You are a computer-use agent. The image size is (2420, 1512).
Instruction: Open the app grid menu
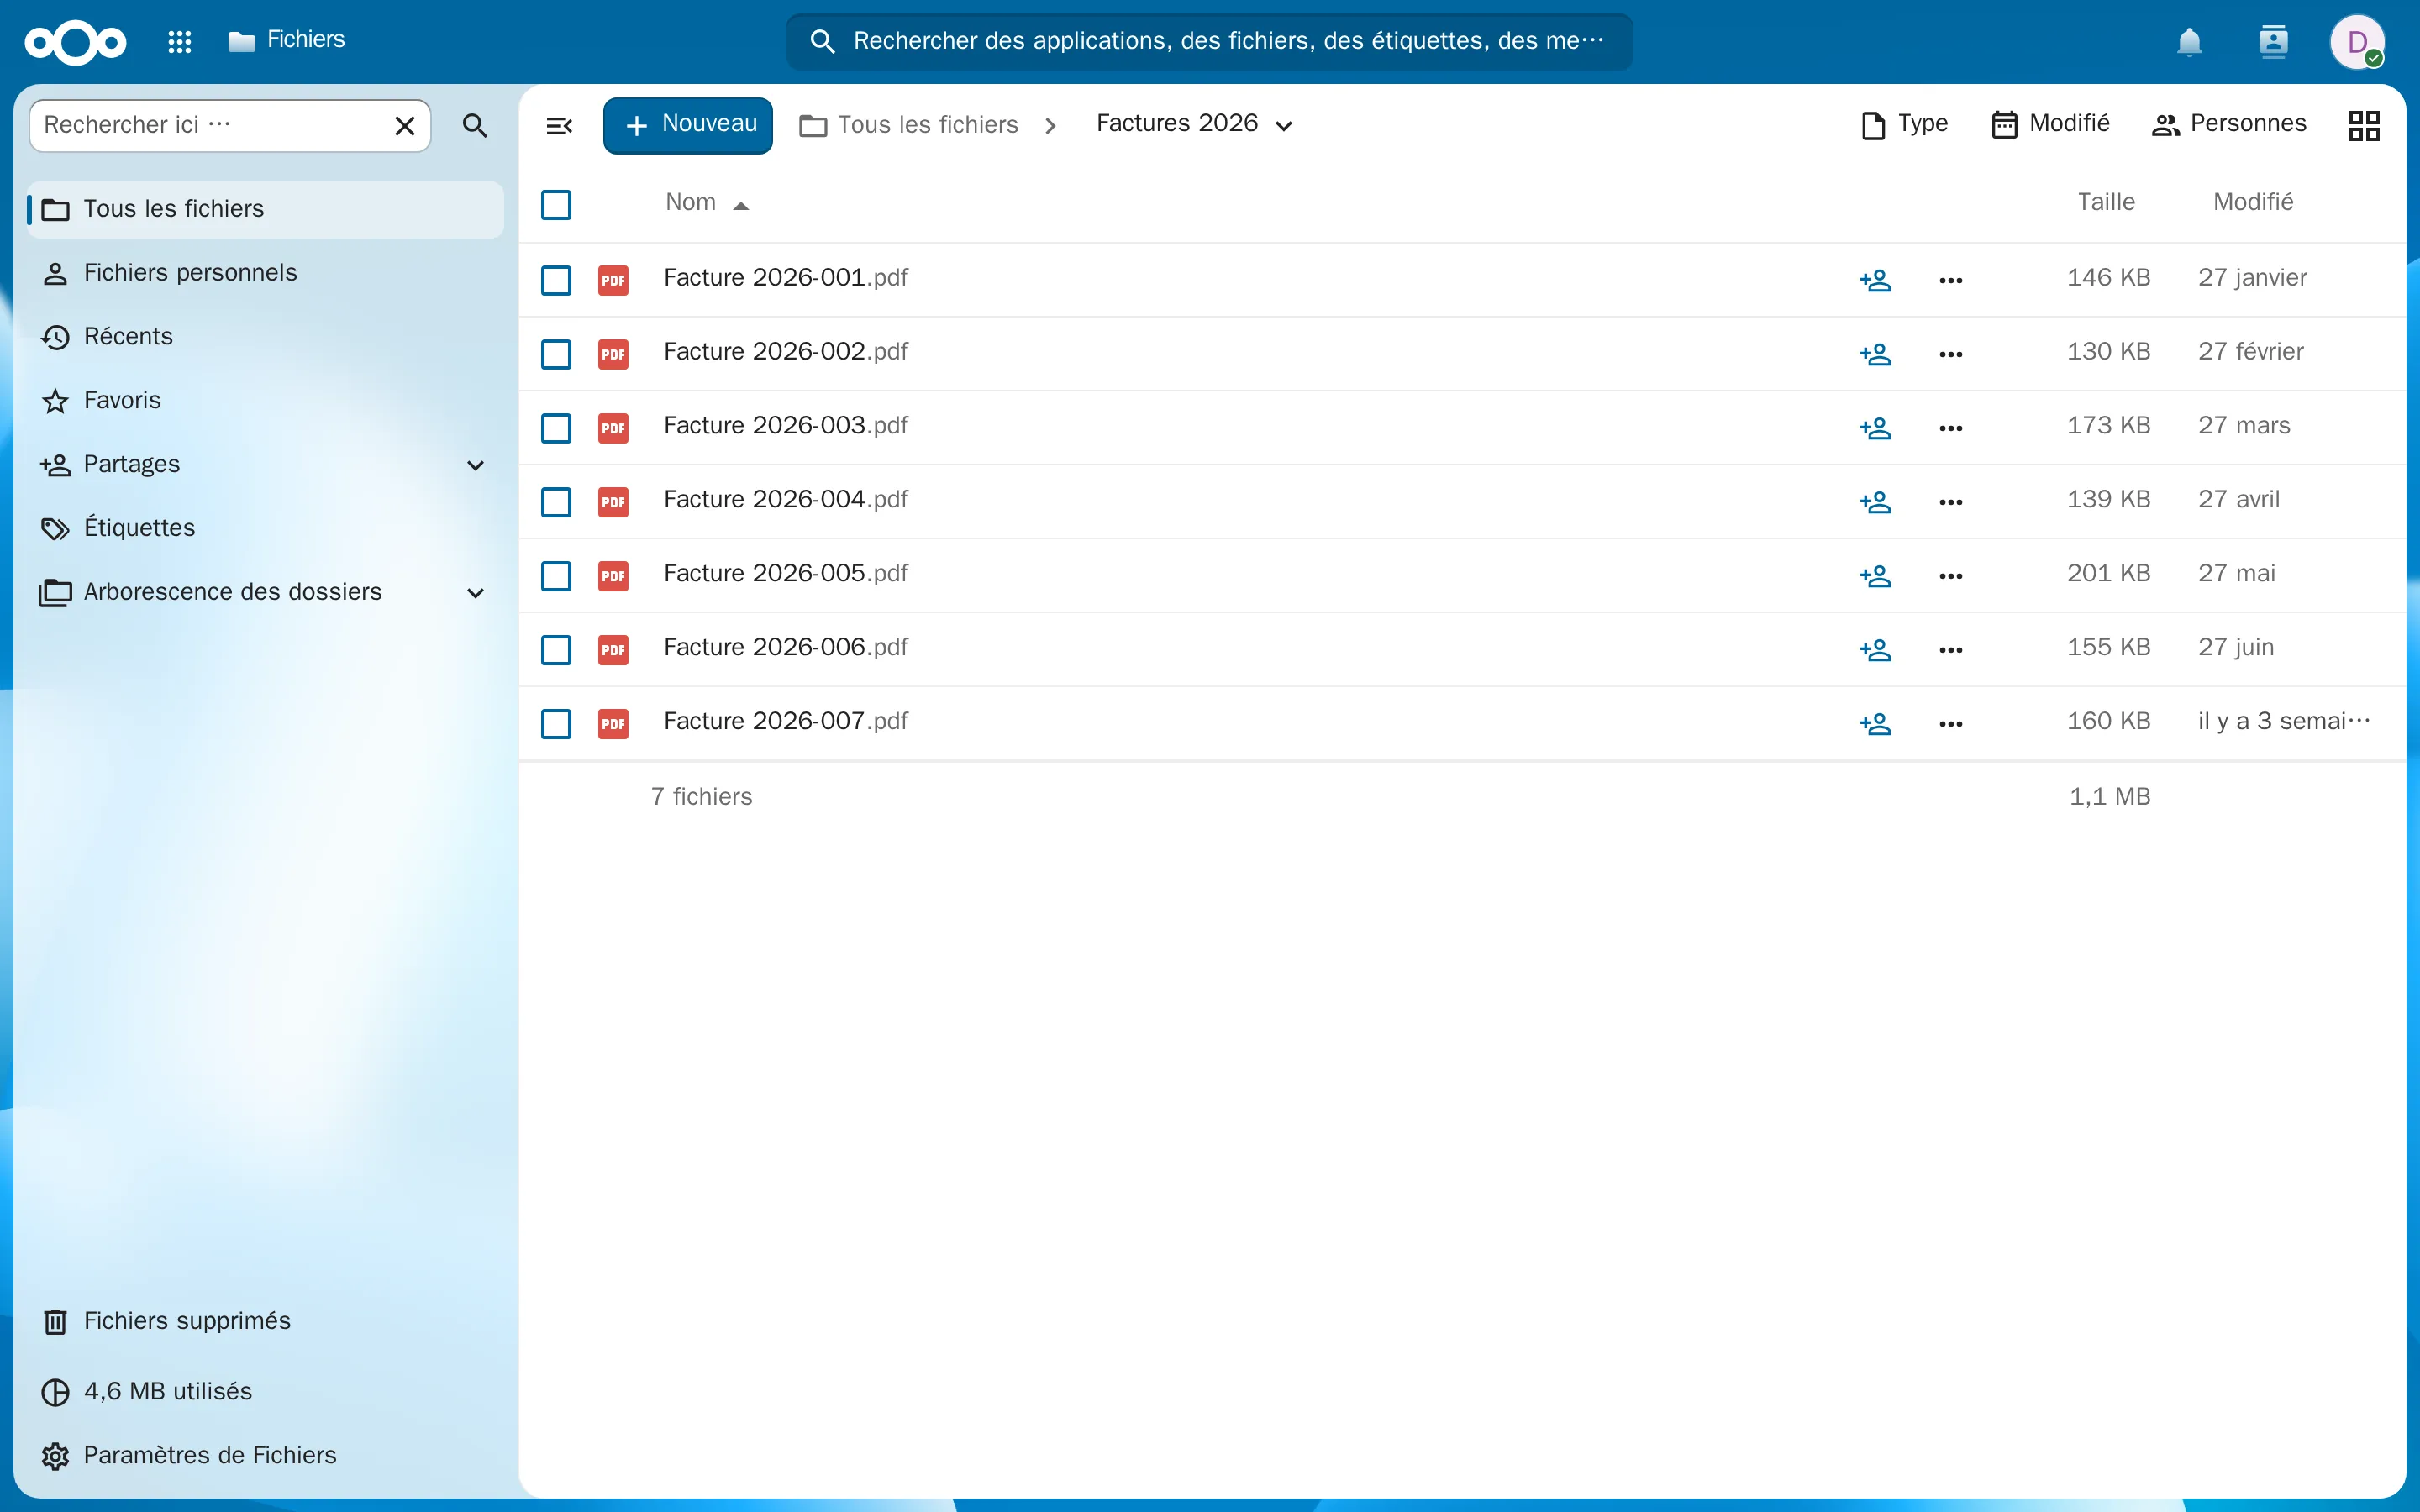pos(180,42)
